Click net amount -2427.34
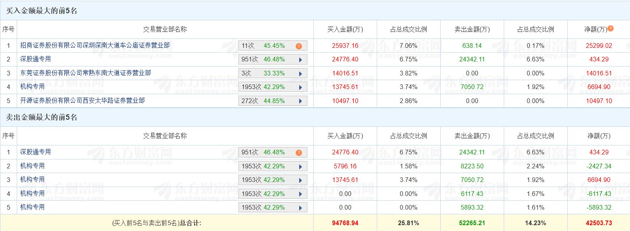 (599, 166)
